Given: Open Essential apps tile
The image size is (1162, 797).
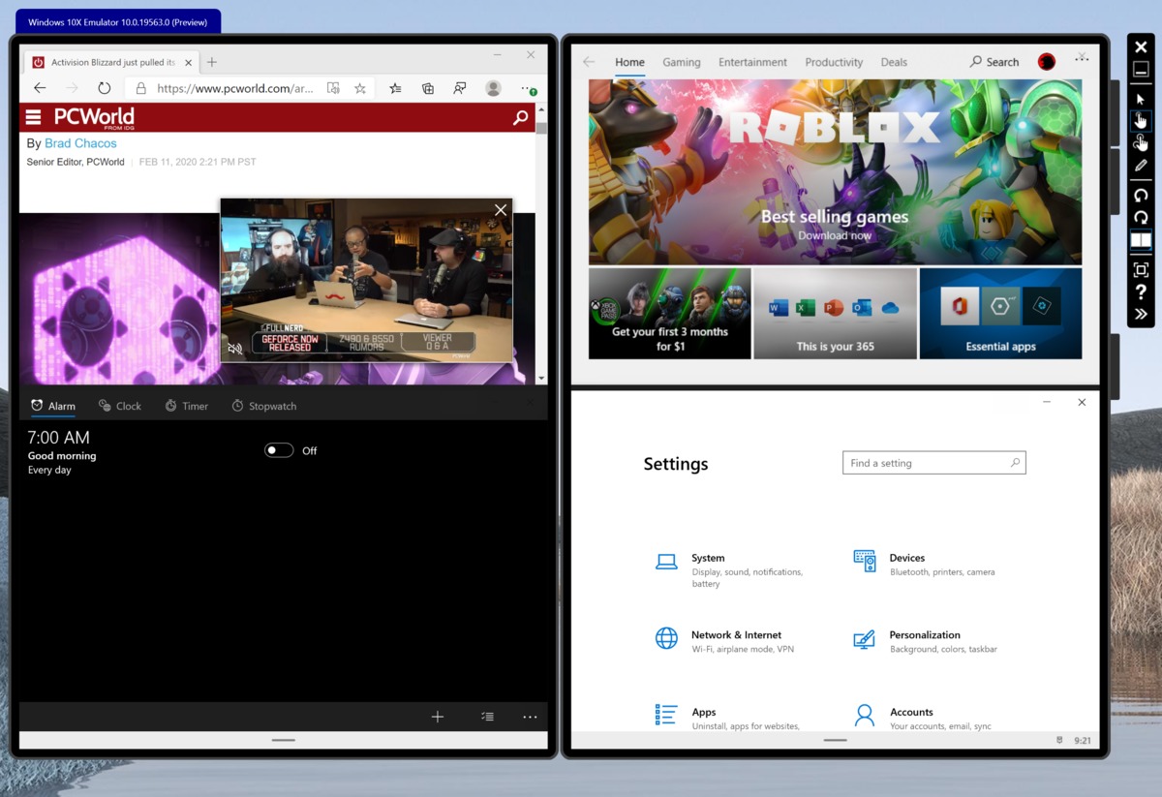Looking at the screenshot, I should [1000, 314].
